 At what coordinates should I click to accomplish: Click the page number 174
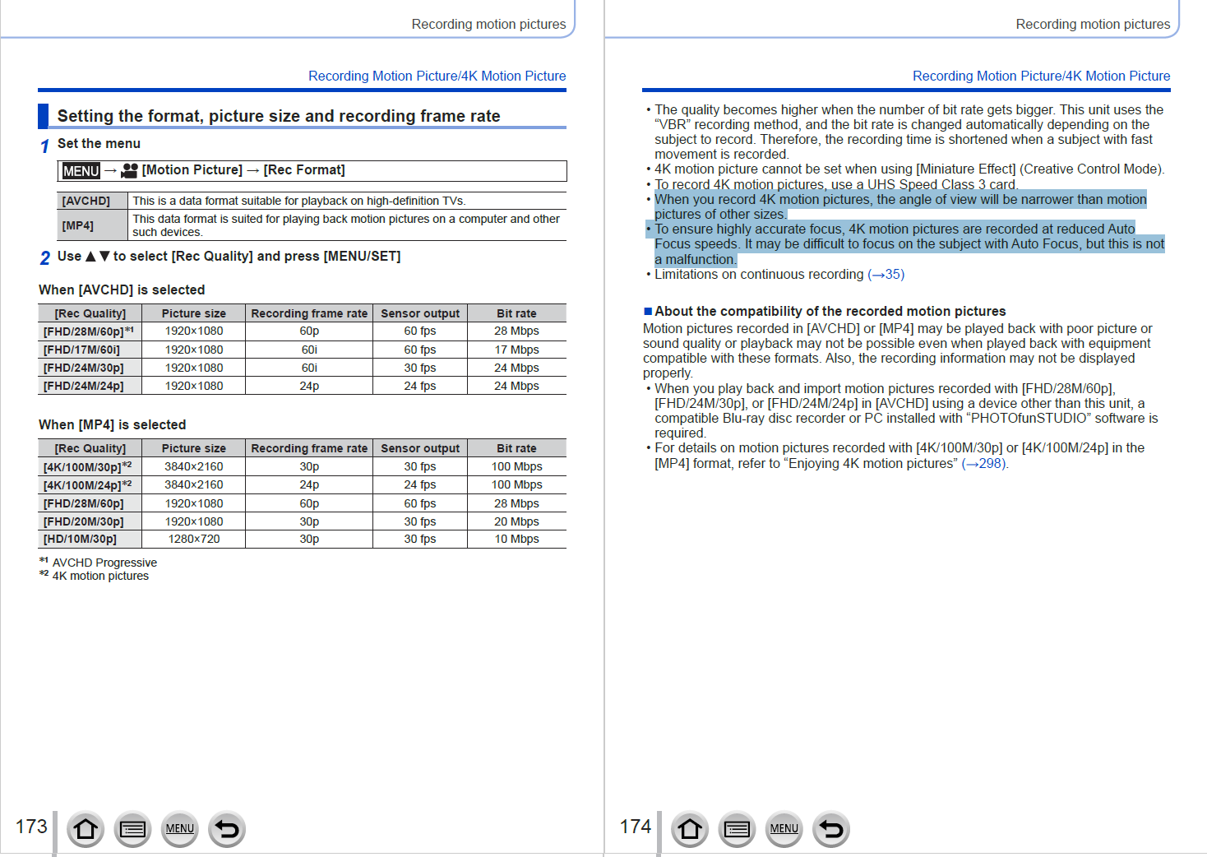(636, 827)
